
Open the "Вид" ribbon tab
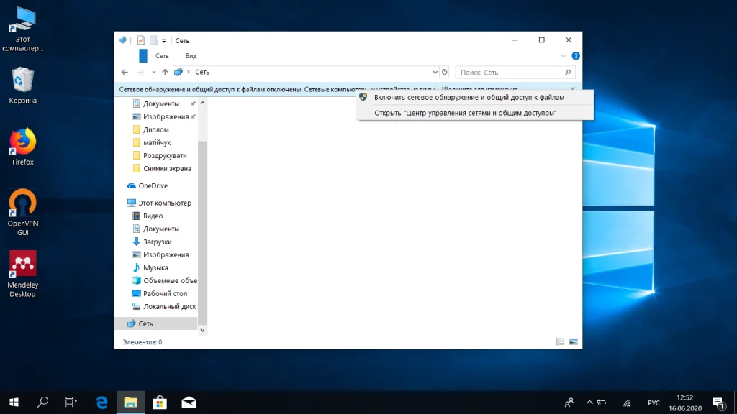click(x=191, y=56)
